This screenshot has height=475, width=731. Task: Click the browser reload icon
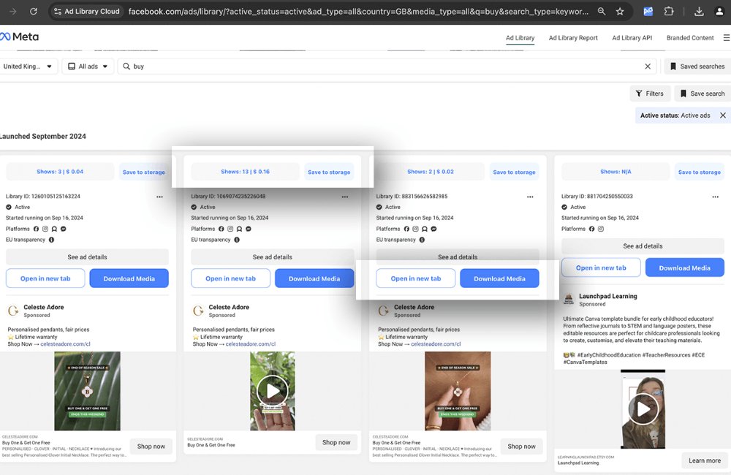point(34,12)
